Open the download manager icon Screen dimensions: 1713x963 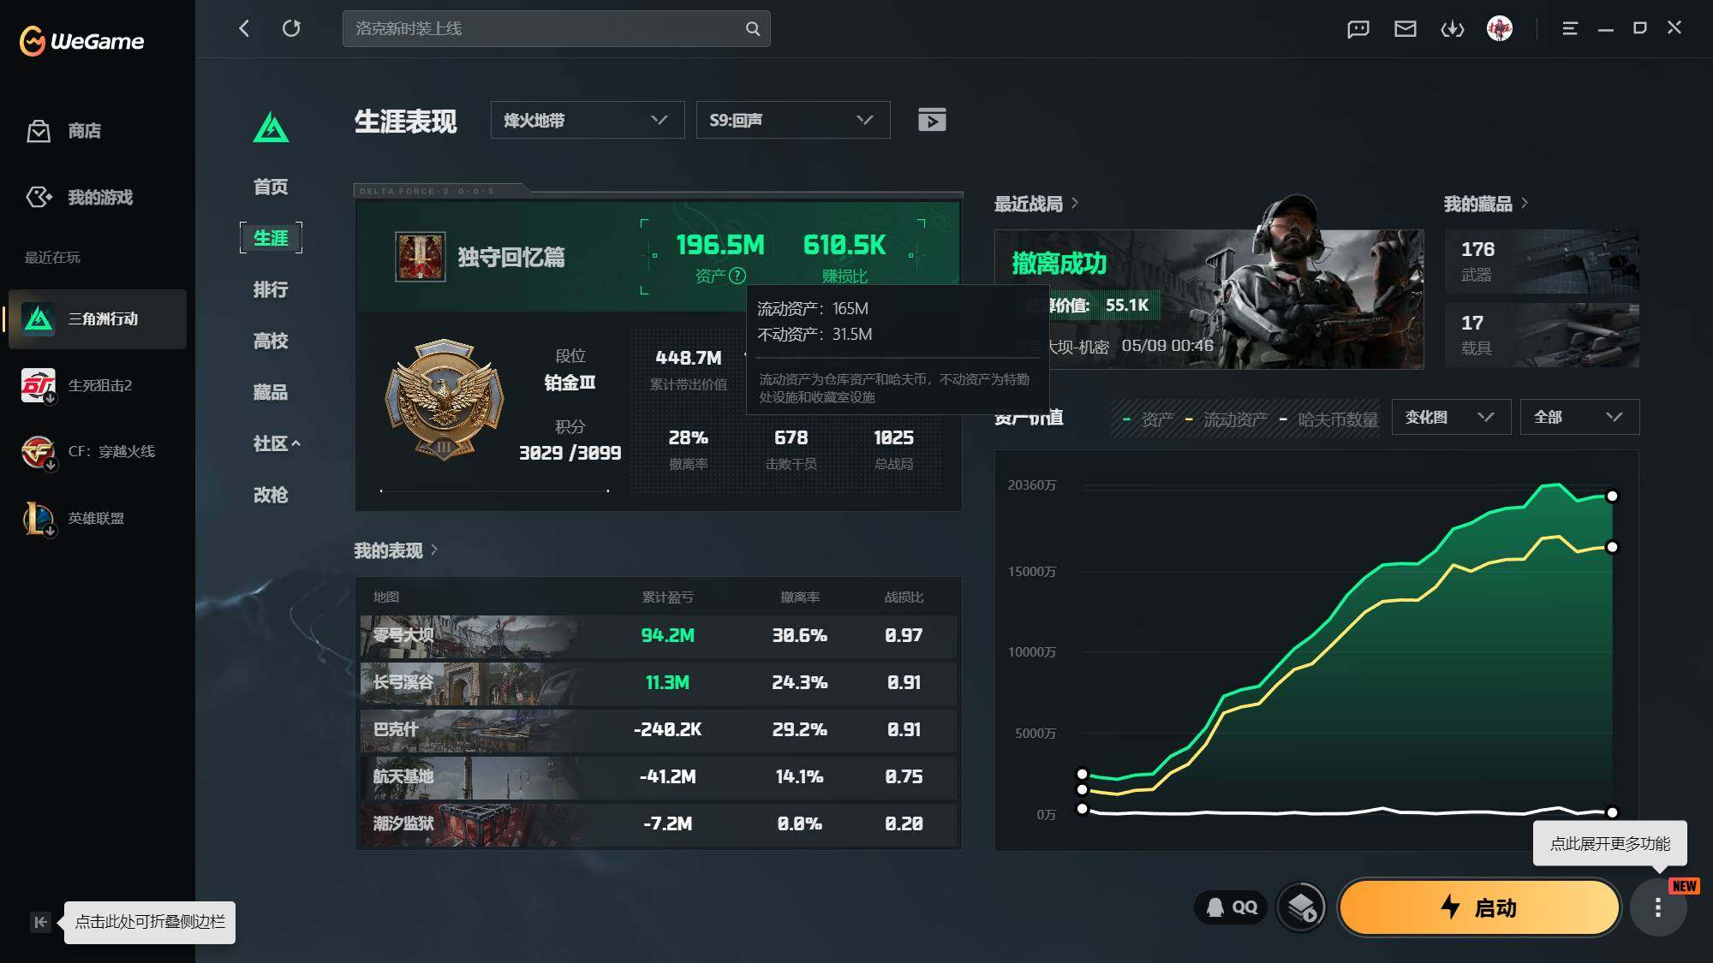coord(1453,29)
